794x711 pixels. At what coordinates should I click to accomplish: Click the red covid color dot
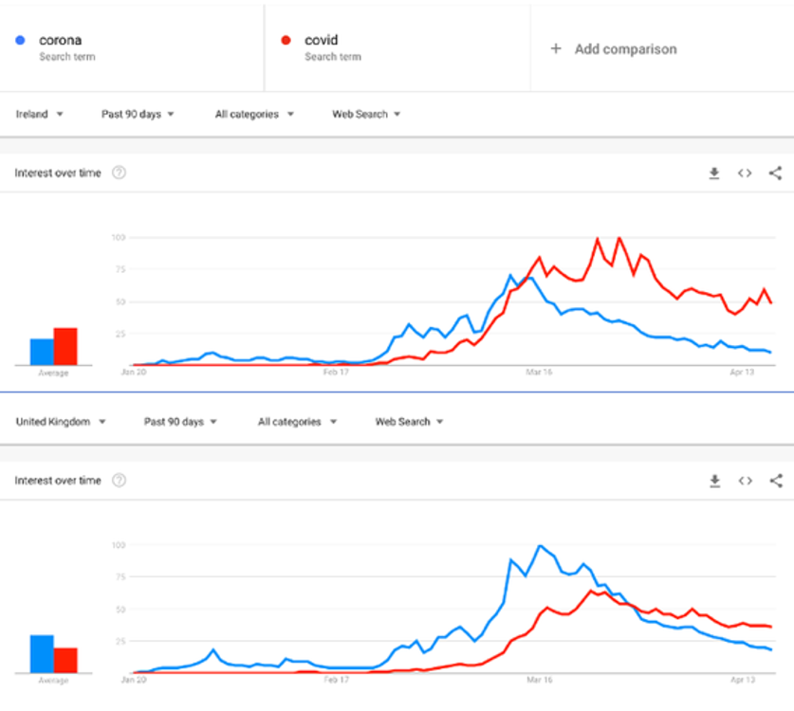click(x=286, y=41)
